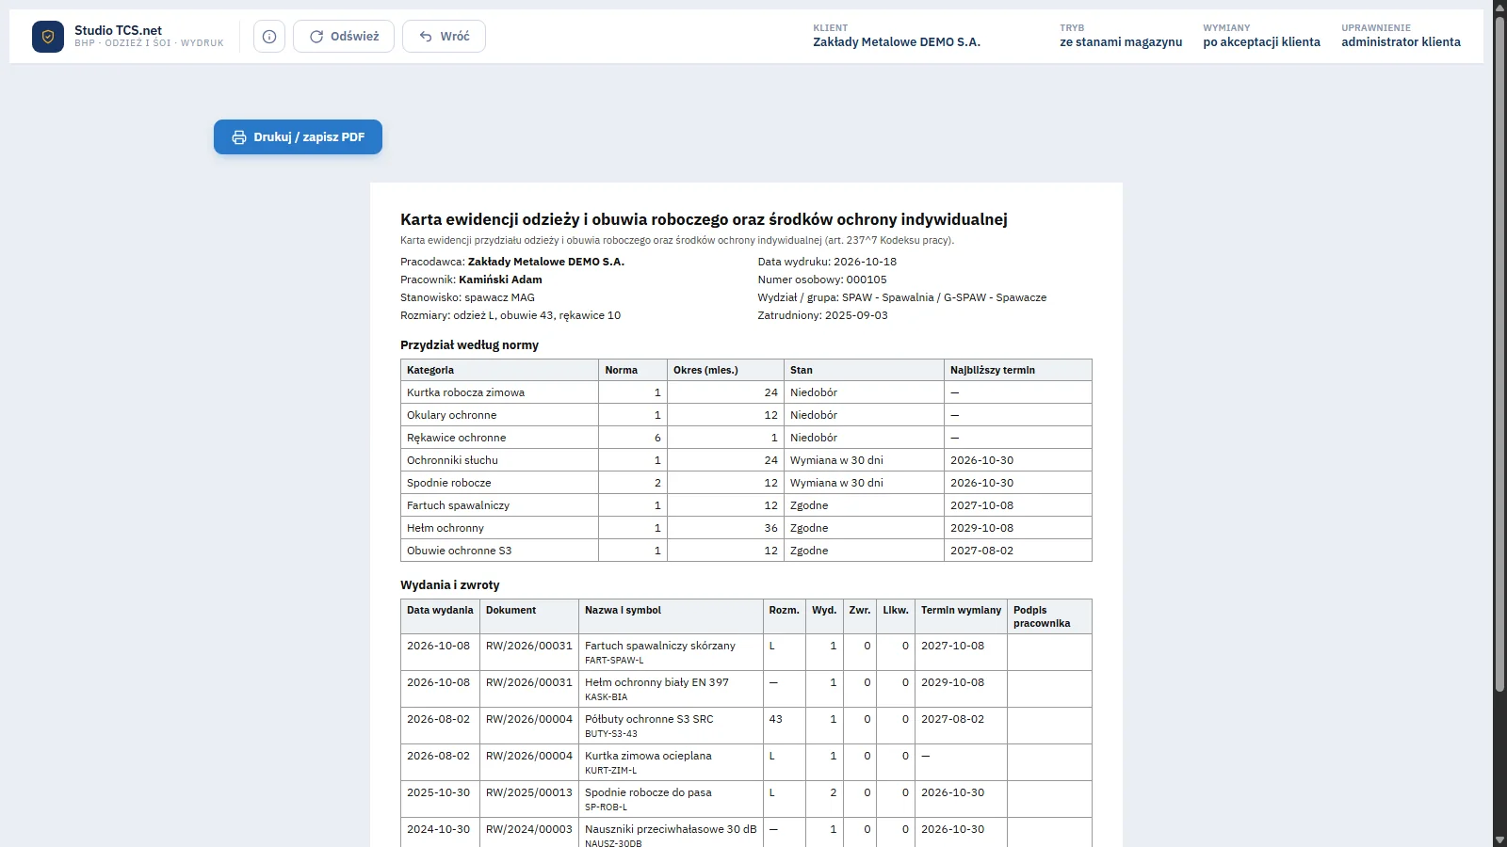Open the info circle icon button
1507x847 pixels.
(269, 37)
